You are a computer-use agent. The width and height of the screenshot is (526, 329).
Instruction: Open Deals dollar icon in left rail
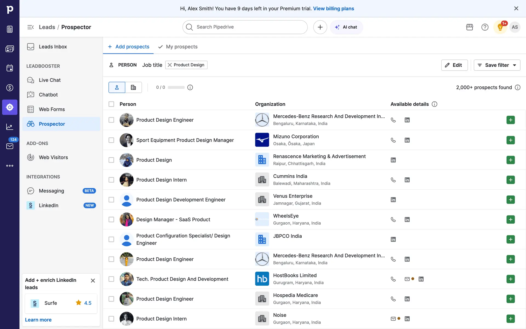coord(10,88)
